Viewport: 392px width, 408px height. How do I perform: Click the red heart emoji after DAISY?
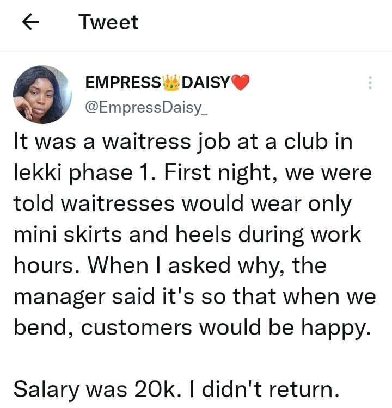point(240,83)
